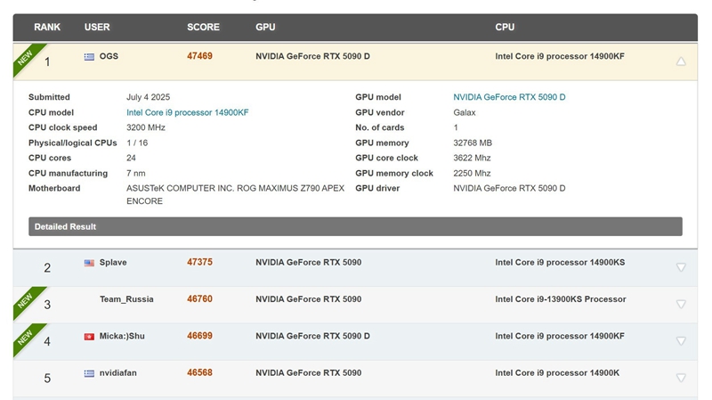
Task: Click the NEW ribbon badge on rank 3
Action: tap(24, 301)
